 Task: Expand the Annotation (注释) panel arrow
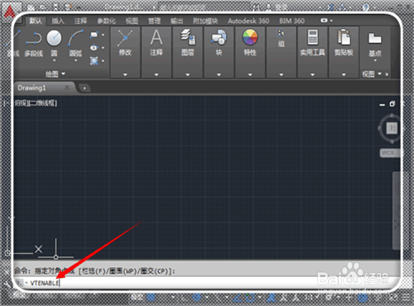156,74
